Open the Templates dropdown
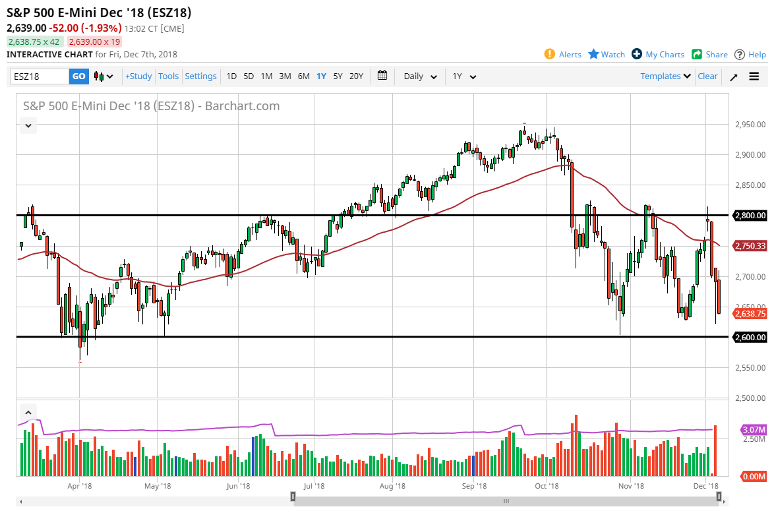Screen dimensions: 772x513 click(x=664, y=76)
